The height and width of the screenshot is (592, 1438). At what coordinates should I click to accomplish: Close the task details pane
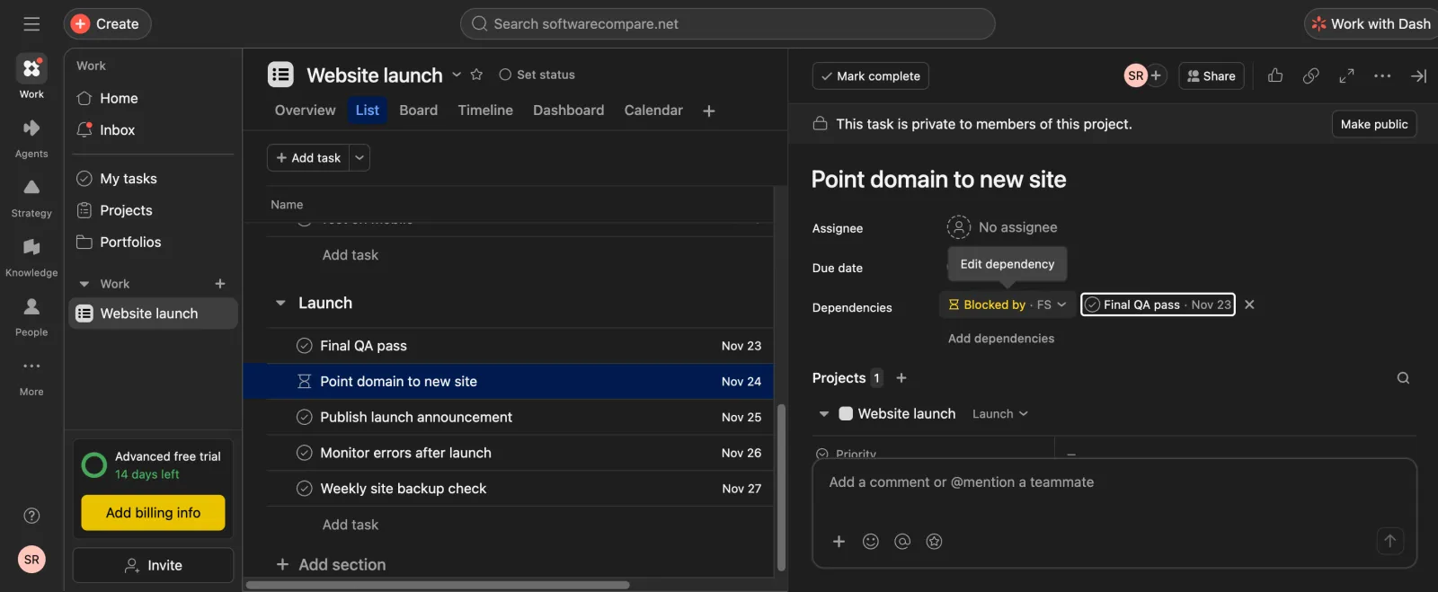coord(1418,76)
